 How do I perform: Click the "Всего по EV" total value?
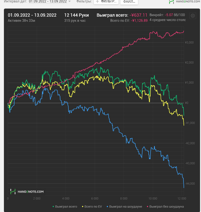pyautogui.click(x=139, y=21)
